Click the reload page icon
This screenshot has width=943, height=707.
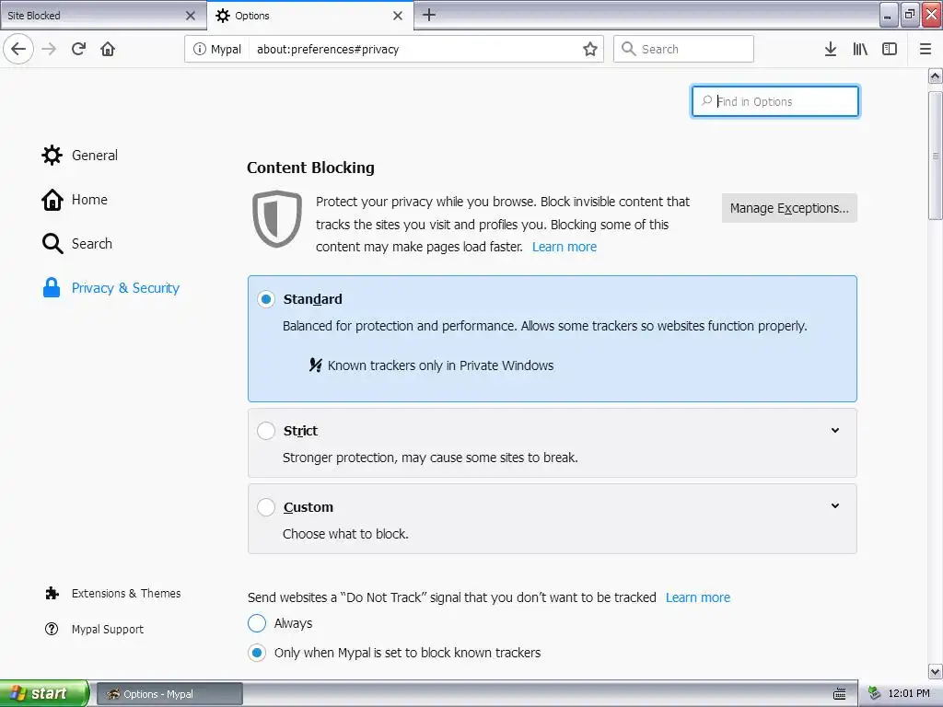tap(78, 49)
